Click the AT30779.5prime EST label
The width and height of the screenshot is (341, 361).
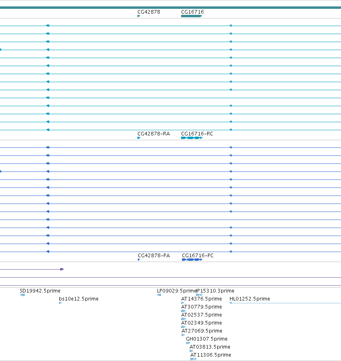coord(202,307)
